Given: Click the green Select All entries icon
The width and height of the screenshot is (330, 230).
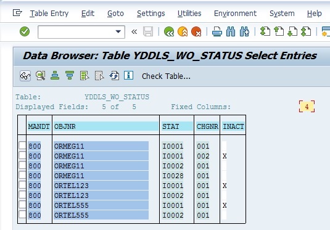Looking at the screenshot, I should coord(85,76).
